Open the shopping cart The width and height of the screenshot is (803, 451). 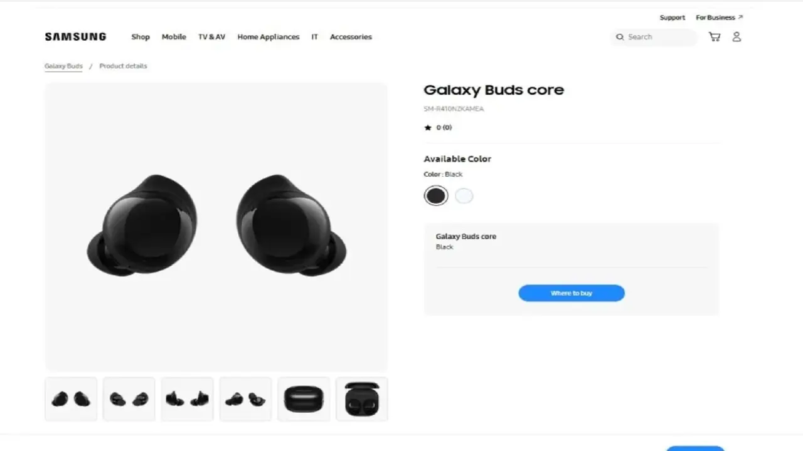(715, 37)
